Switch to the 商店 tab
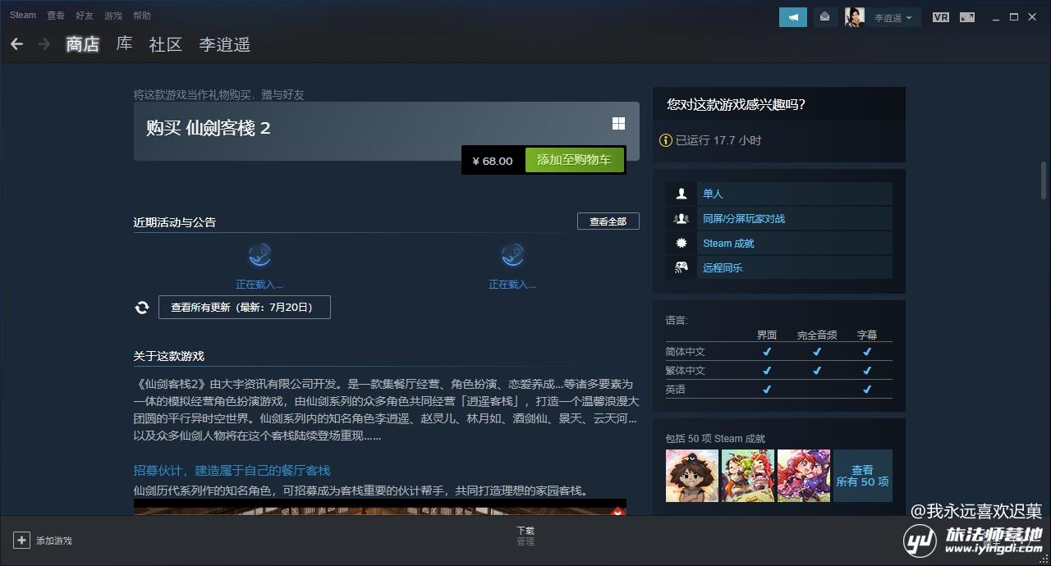The height and width of the screenshot is (566, 1051). pos(83,44)
